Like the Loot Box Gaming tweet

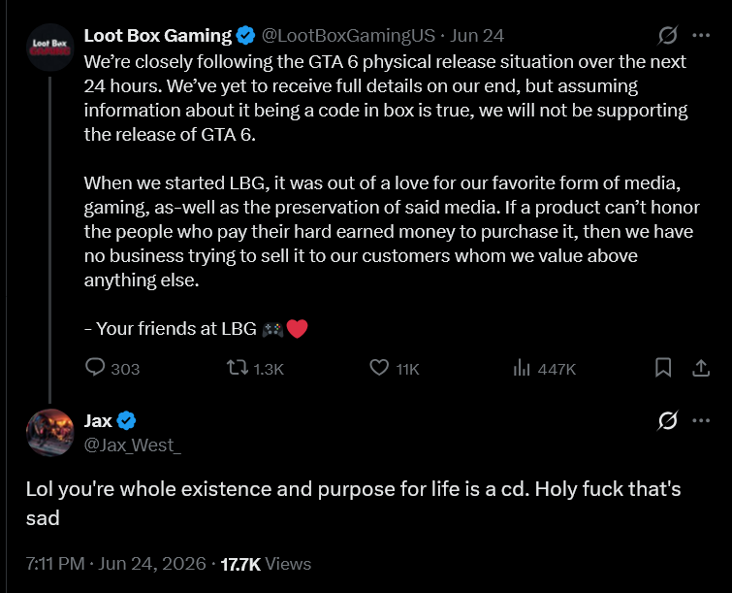(379, 368)
